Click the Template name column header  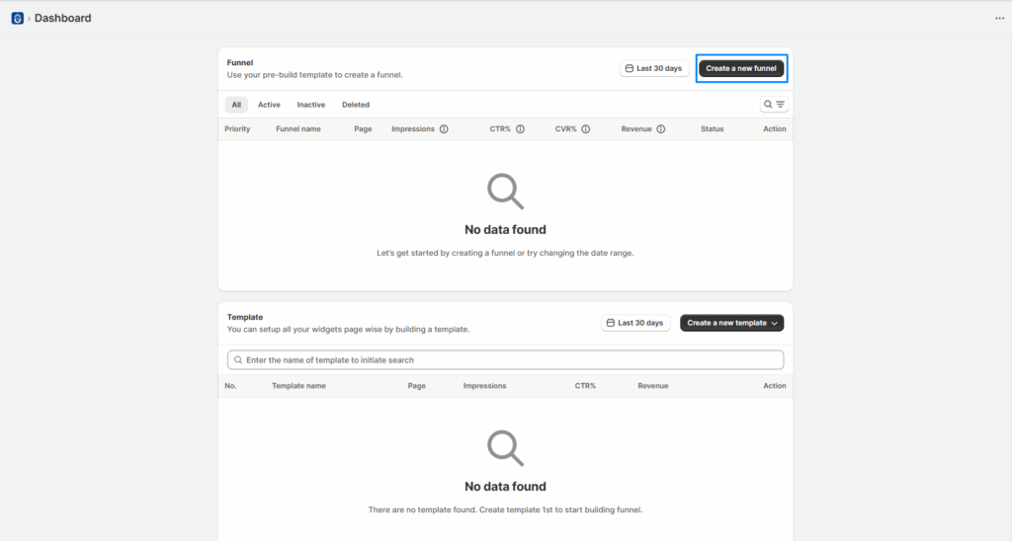click(298, 386)
